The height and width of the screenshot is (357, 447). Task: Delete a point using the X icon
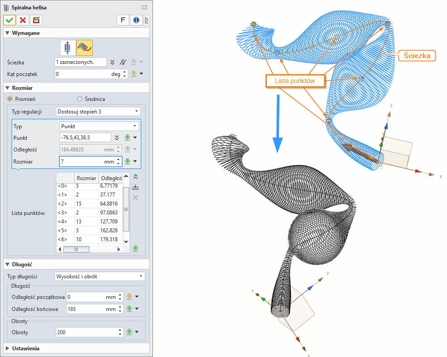point(135,197)
